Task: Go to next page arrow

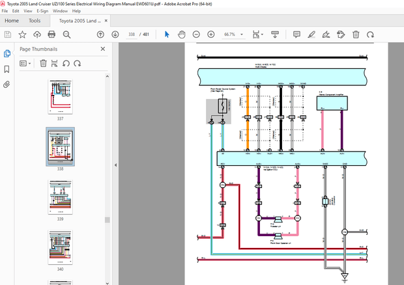Action: coord(115,34)
